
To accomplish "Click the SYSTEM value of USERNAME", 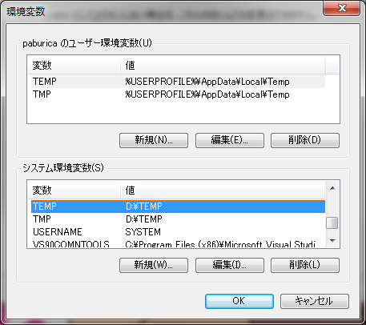I will point(143,232).
